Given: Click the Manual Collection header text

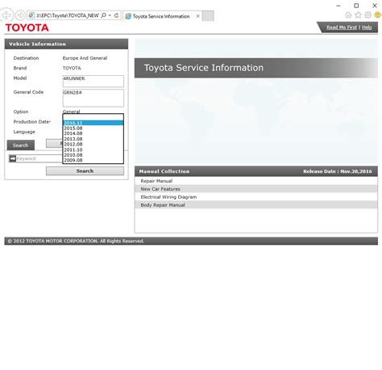Looking at the screenshot, I should [x=164, y=171].
